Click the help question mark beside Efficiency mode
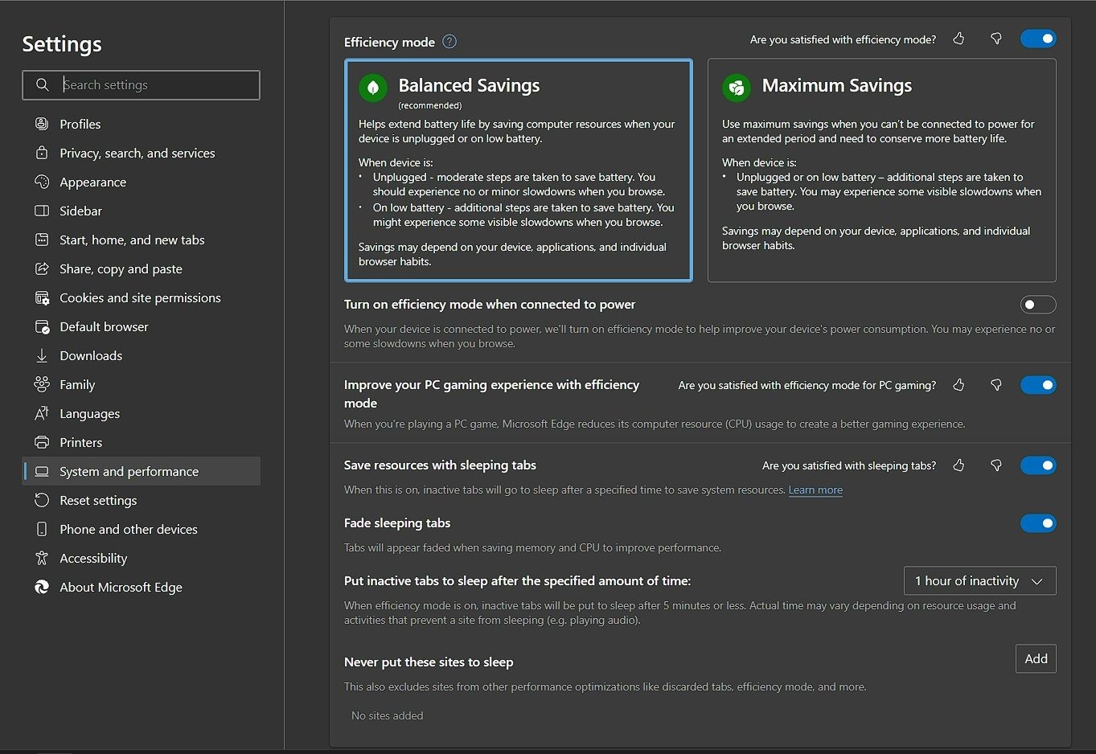The width and height of the screenshot is (1096, 754). coord(449,42)
